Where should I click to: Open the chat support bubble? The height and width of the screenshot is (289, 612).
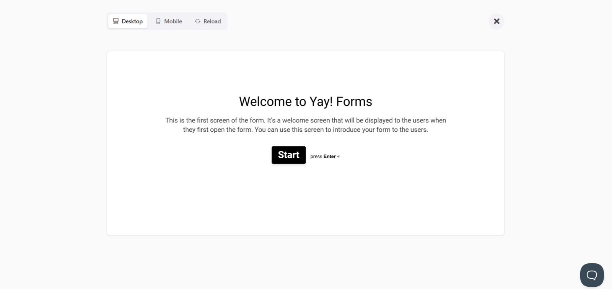coord(592,275)
